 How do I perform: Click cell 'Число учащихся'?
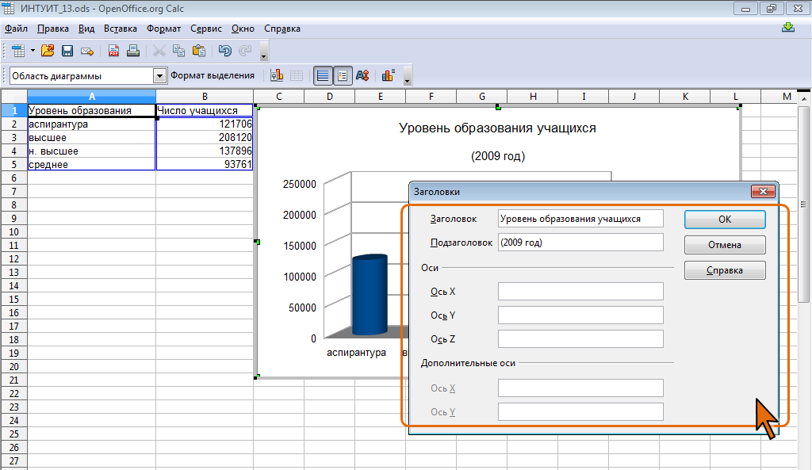click(x=205, y=110)
